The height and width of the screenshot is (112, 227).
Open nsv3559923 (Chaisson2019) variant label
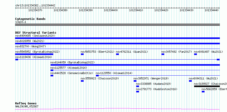click(x=100, y=78)
